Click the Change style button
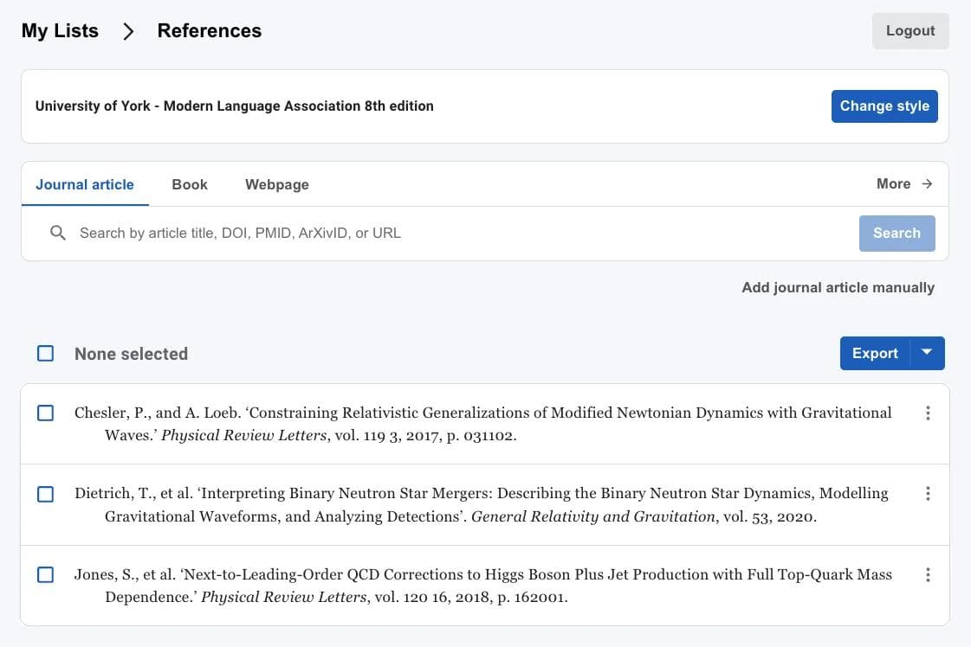Image resolution: width=971 pixels, height=647 pixels. pyautogui.click(x=884, y=106)
